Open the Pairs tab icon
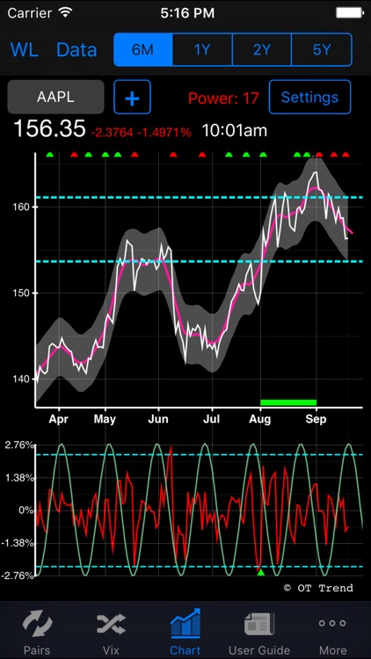This screenshot has width=371, height=659. point(38,623)
